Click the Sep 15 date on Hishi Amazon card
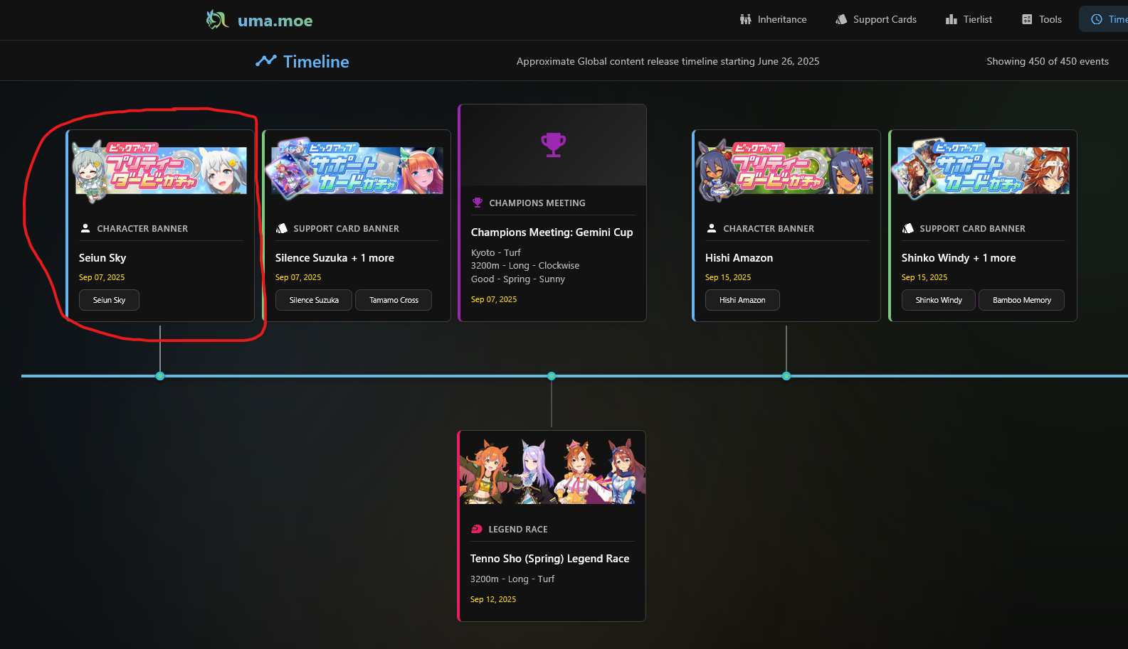The width and height of the screenshot is (1128, 649). [x=728, y=277]
